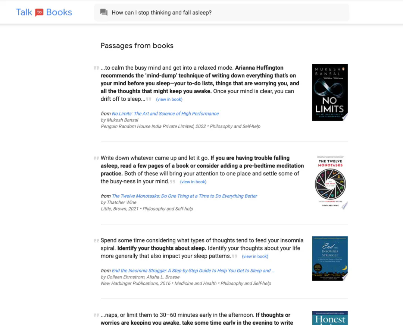Click the opening quote icon of 'Spend some time' passage
This screenshot has height=325, width=403.
(x=96, y=241)
